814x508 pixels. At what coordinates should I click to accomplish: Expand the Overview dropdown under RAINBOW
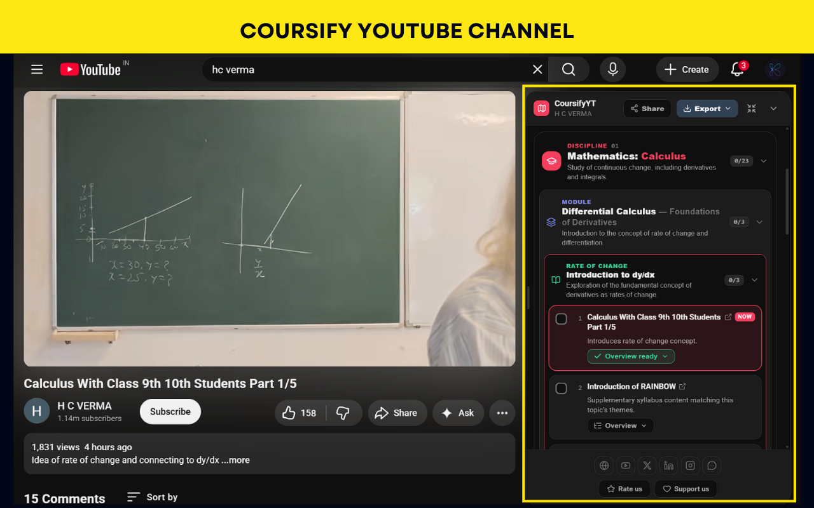tap(621, 425)
